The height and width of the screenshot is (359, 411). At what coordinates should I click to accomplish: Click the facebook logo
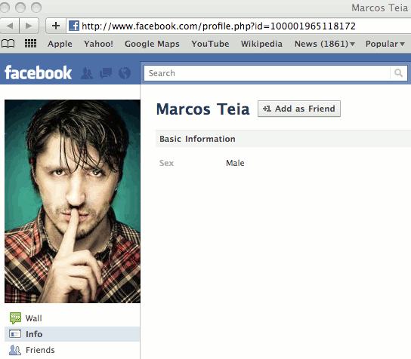[x=38, y=72]
